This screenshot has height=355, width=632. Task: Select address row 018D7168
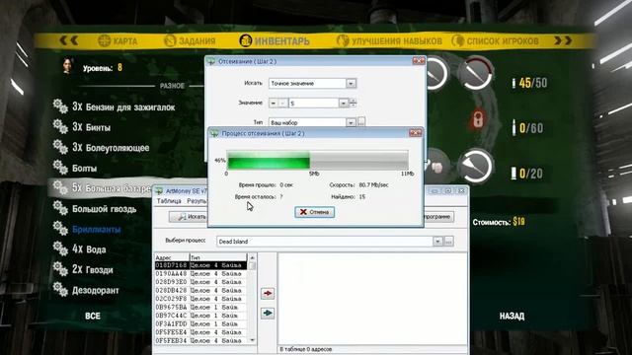[x=200, y=265]
